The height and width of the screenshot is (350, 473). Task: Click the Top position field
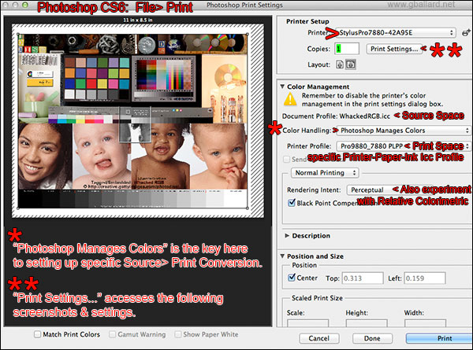363,278
